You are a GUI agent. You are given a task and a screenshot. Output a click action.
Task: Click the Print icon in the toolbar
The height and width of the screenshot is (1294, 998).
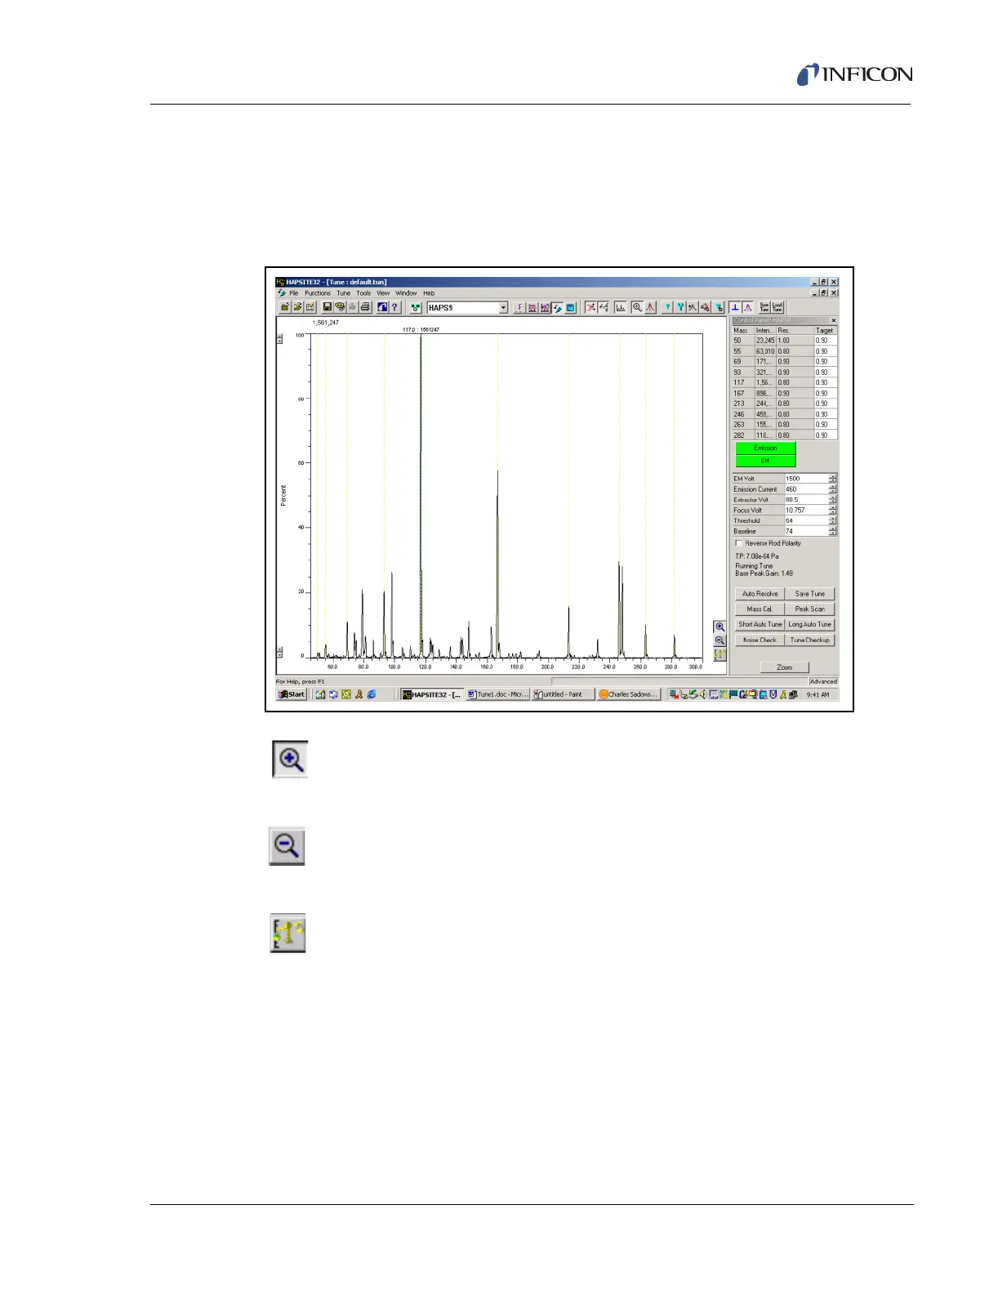(365, 307)
